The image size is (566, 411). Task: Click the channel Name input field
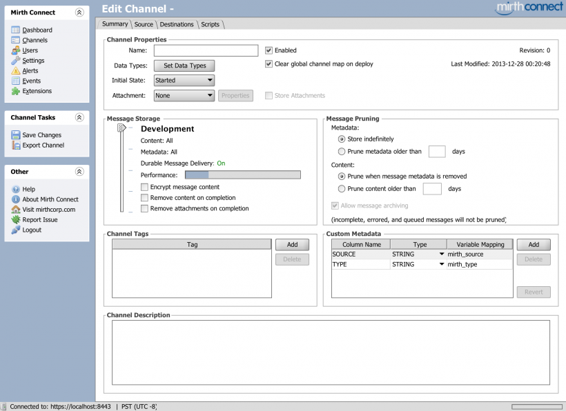(206, 50)
